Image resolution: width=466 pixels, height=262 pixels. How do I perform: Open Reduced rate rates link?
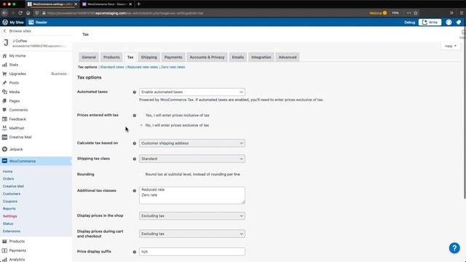point(143,67)
